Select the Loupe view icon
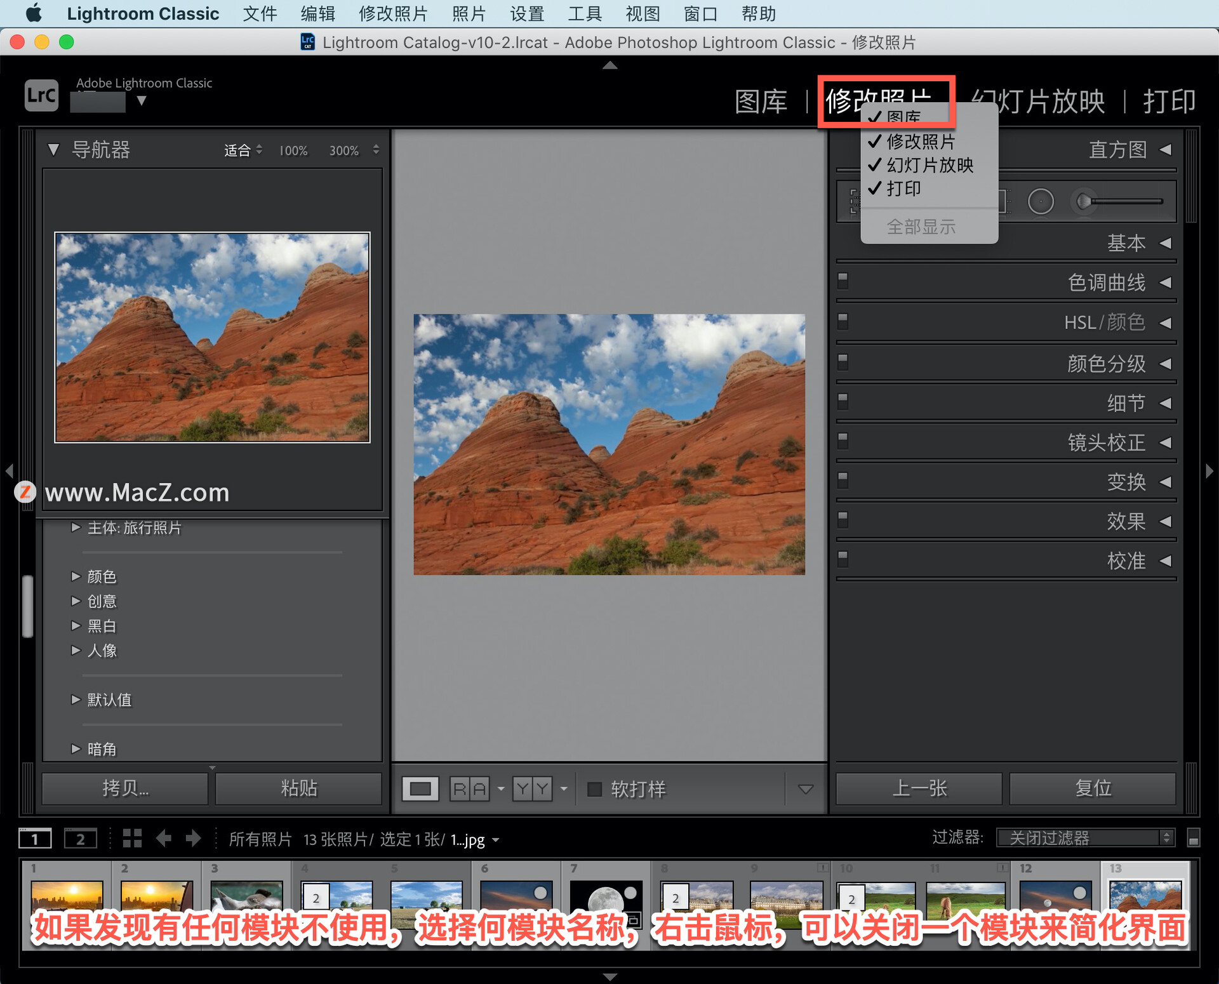 coord(420,789)
